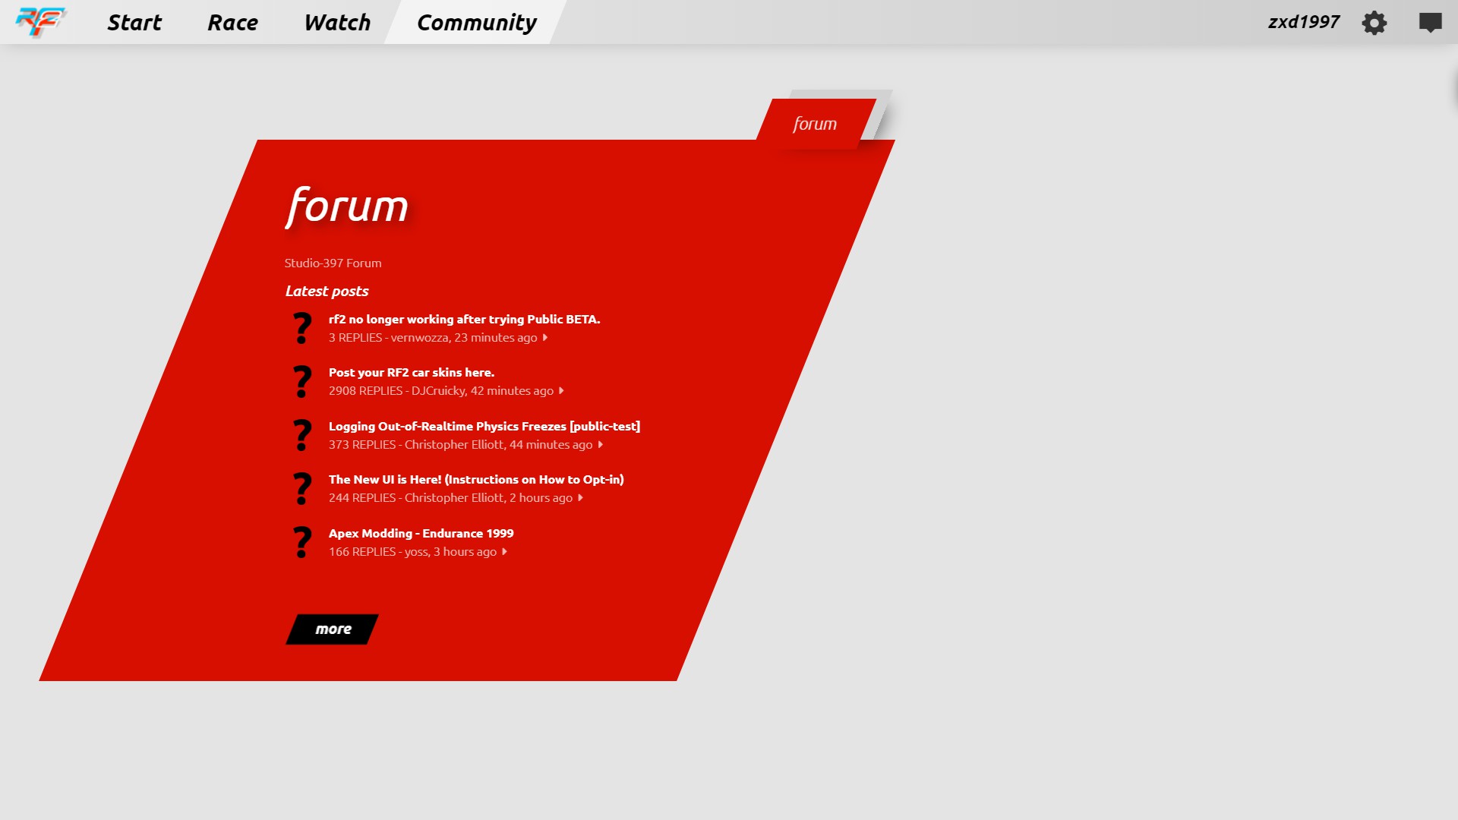Open the Watch tab
Image resolution: width=1458 pixels, height=820 pixels.
[337, 23]
